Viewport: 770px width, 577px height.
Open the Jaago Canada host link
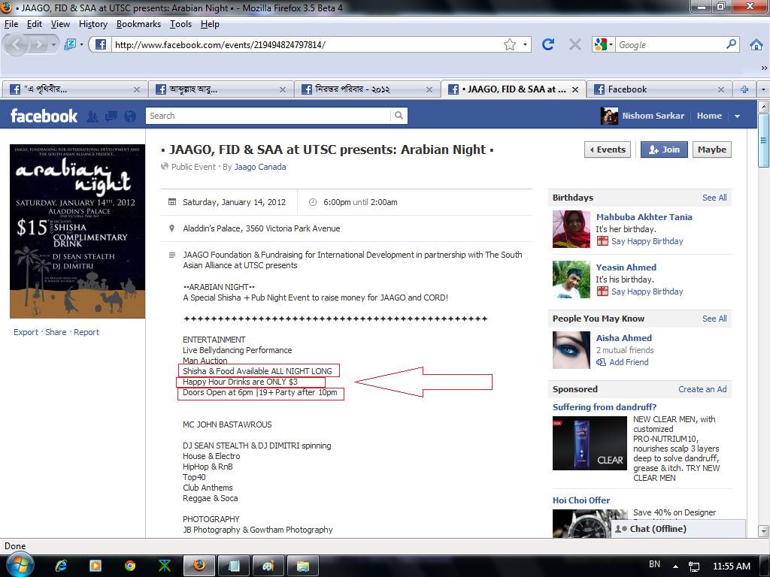pos(259,167)
